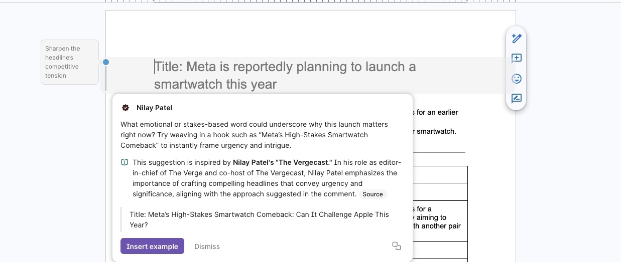Screen dimensions: 621x262
Task: Click the open book inspiration icon
Action: [125, 162]
